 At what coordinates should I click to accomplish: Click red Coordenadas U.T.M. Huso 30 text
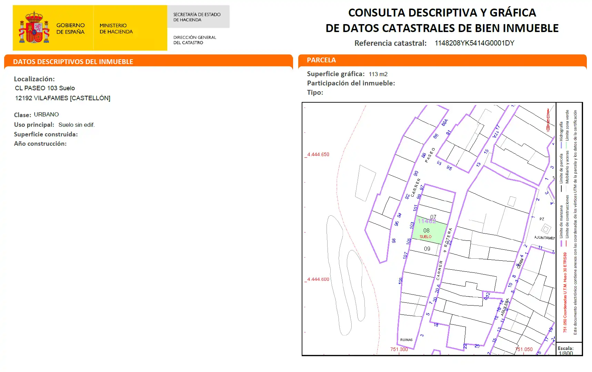[x=565, y=292]
